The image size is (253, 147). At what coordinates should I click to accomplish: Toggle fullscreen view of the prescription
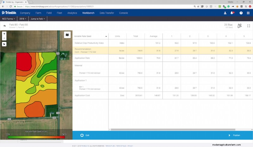click(248, 26)
